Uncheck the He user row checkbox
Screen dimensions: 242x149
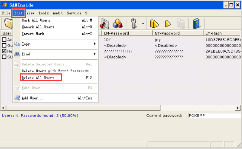coord(4,51)
